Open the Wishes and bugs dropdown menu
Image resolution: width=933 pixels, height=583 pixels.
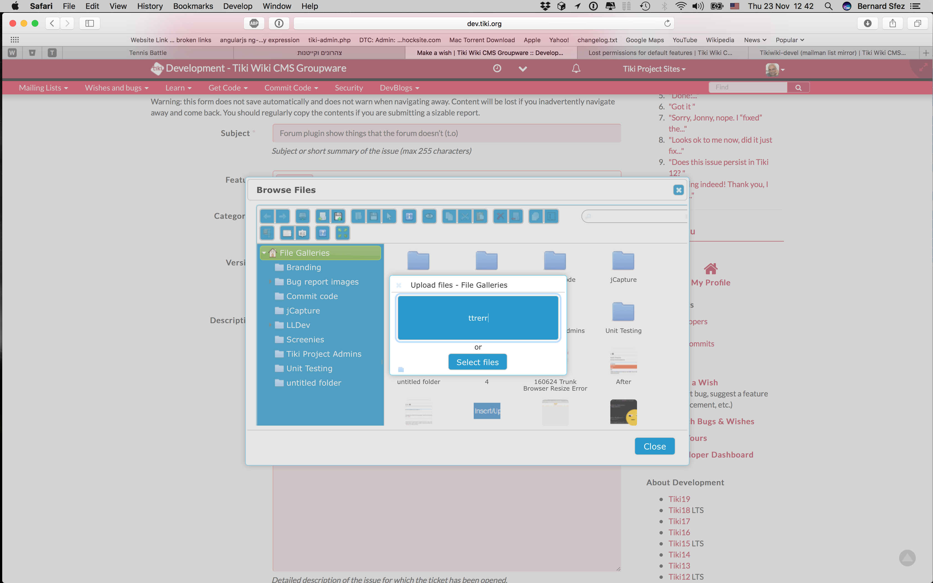(116, 88)
